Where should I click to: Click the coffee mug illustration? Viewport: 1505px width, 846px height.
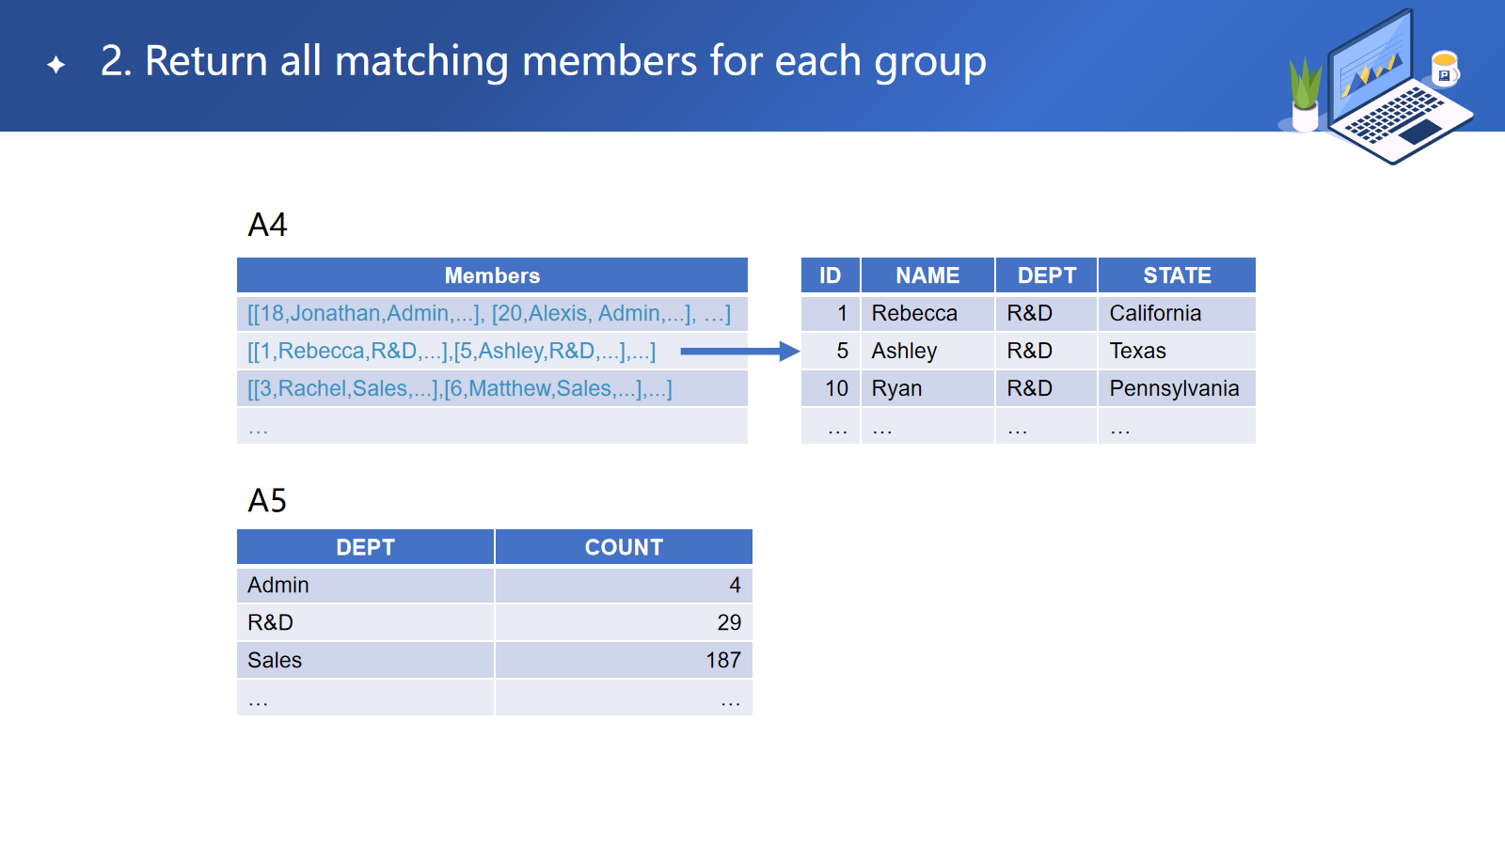click(1445, 69)
